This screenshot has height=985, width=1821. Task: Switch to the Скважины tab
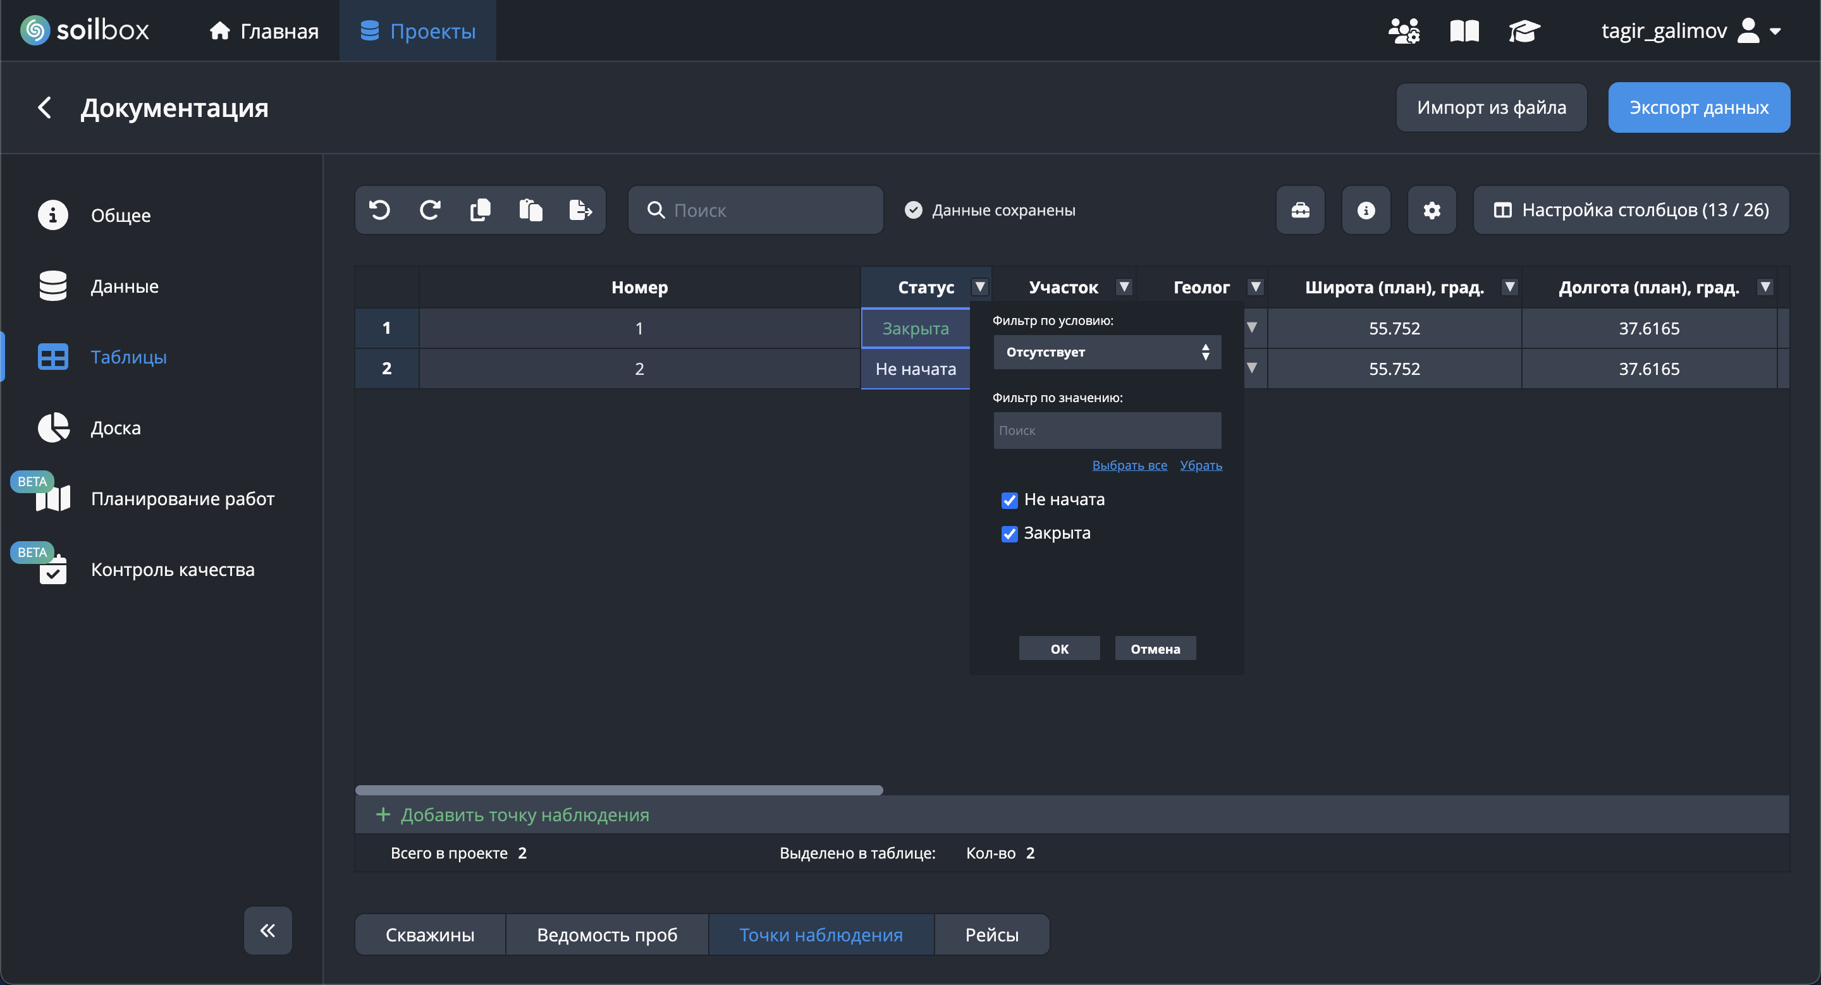(430, 934)
